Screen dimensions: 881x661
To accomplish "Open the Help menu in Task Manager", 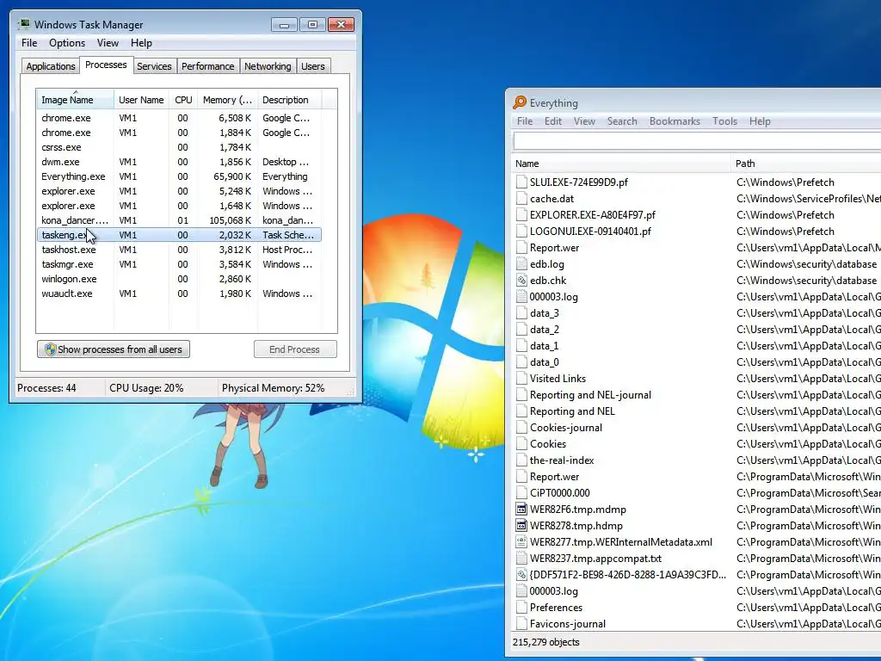I will point(141,43).
